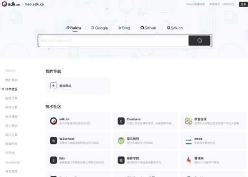The height and width of the screenshot is (177, 248).
Task: Click description 国内知名IT 职业在线教育平台
Action: click(x=144, y=162)
